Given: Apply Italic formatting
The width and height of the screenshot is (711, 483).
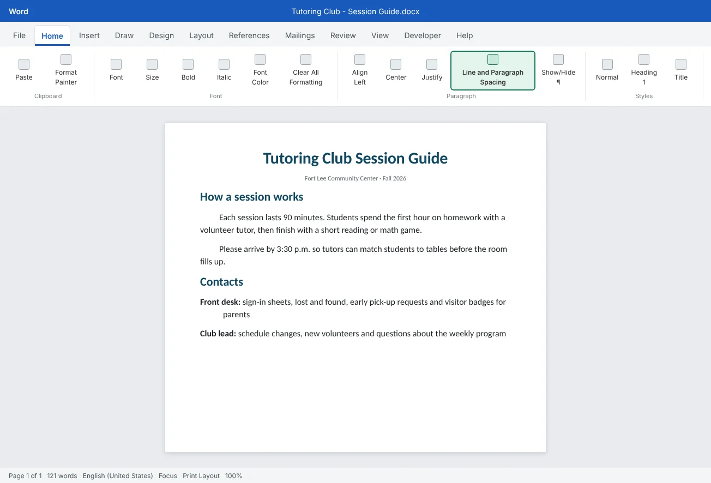Looking at the screenshot, I should (224, 70).
